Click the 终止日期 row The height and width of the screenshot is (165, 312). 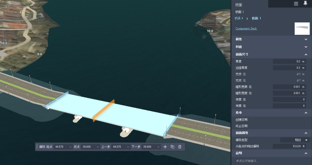pyautogui.click(x=271, y=126)
